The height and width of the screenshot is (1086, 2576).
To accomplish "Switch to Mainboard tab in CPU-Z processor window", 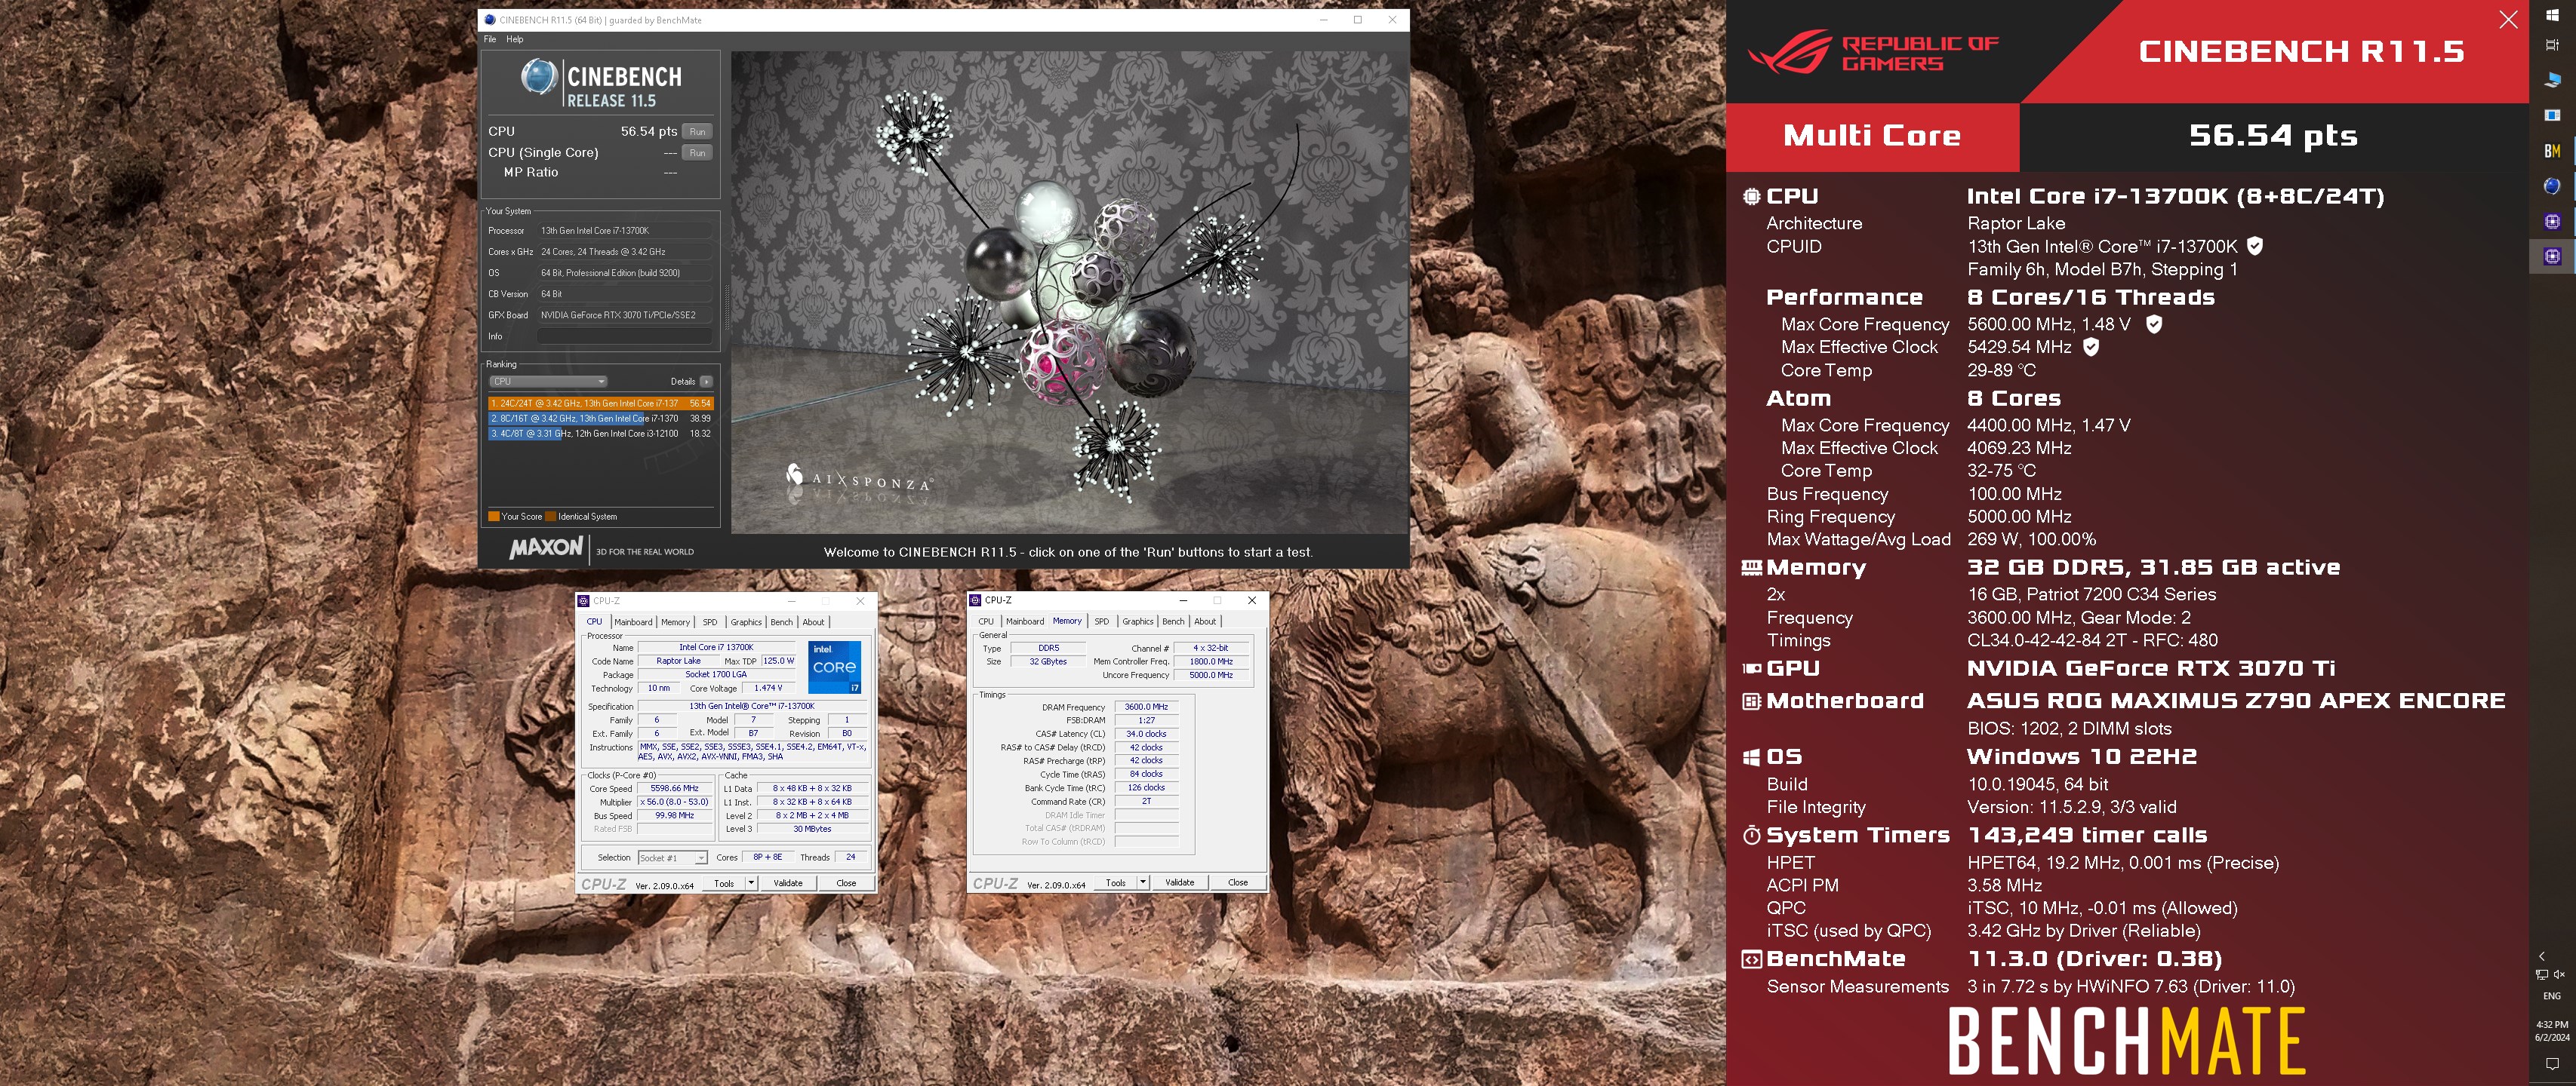I will [633, 622].
